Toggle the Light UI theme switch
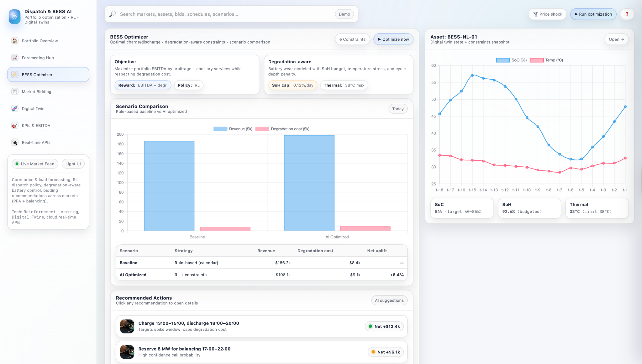The width and height of the screenshot is (642, 364). click(x=73, y=164)
